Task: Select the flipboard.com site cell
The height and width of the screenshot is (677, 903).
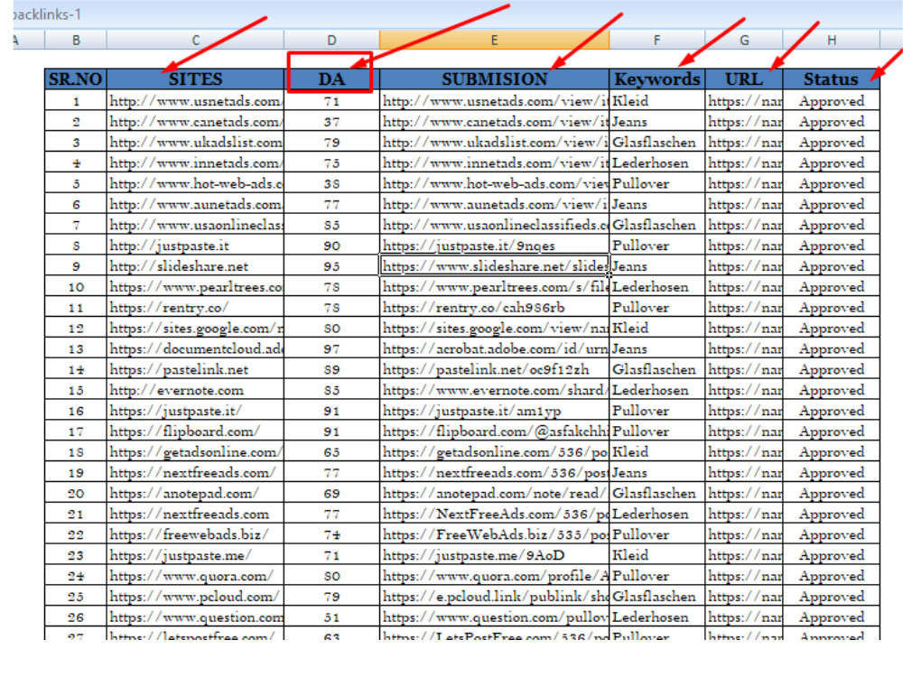Action: pos(195,431)
